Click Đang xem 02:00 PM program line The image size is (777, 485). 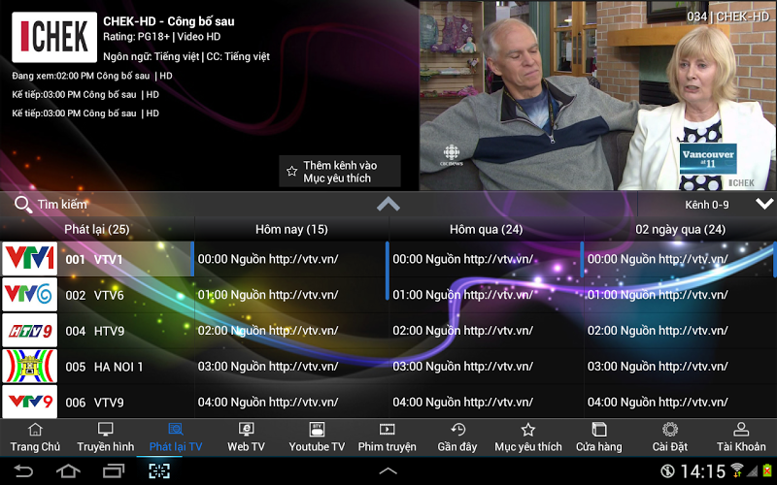pos(92,76)
